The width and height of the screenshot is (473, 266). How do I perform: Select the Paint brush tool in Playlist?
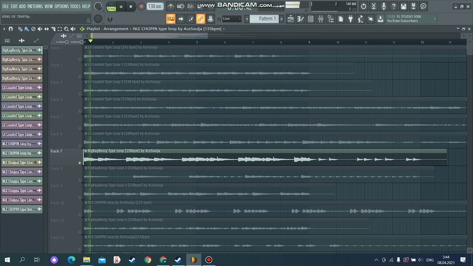coord(27,29)
